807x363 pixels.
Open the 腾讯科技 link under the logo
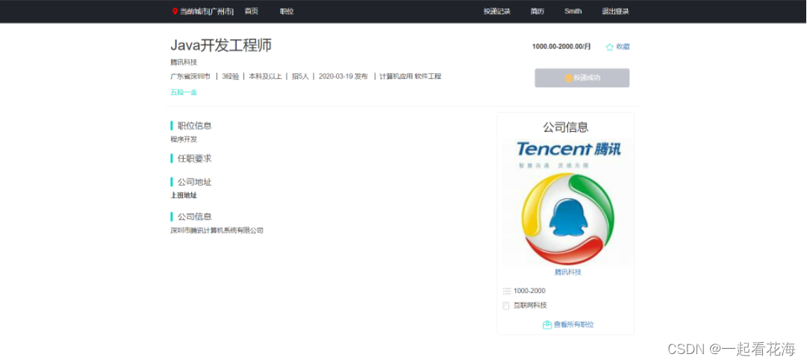(x=567, y=272)
